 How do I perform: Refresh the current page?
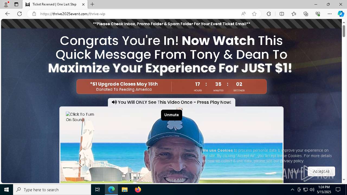coord(20,14)
